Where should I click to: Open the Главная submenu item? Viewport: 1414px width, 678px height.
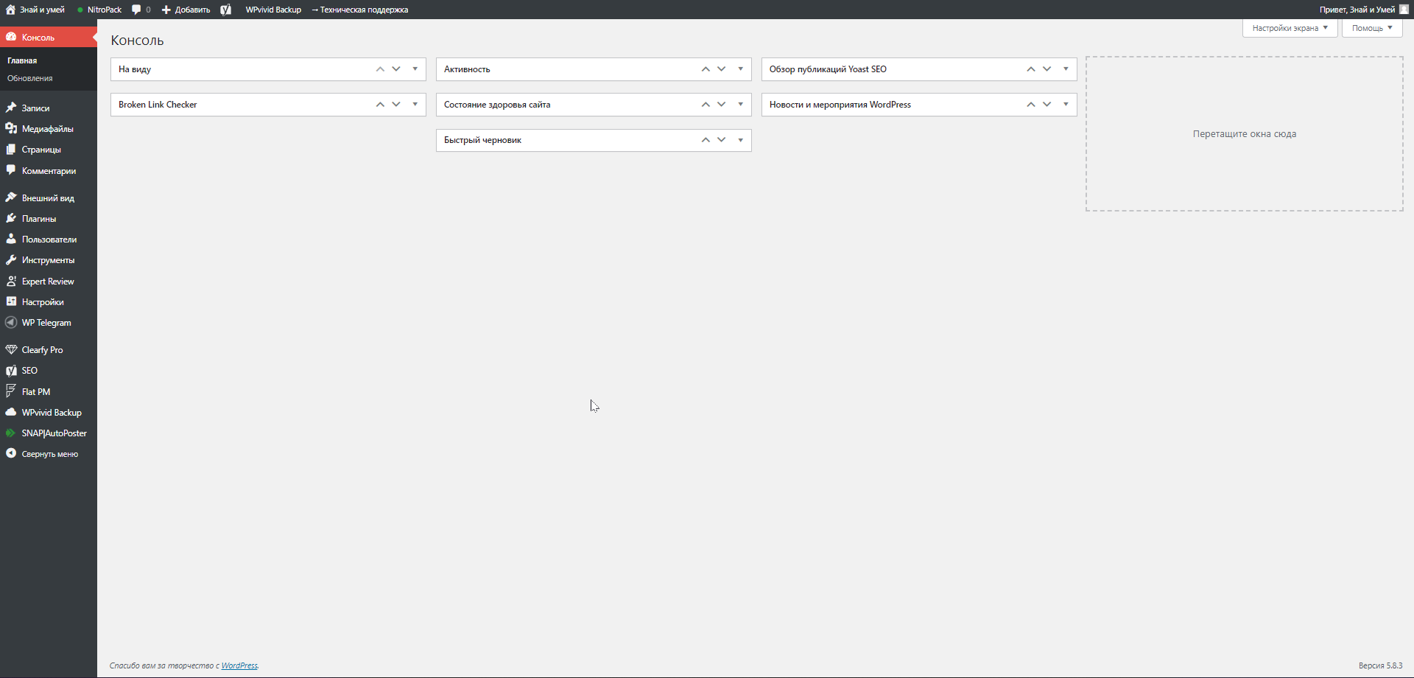point(22,60)
